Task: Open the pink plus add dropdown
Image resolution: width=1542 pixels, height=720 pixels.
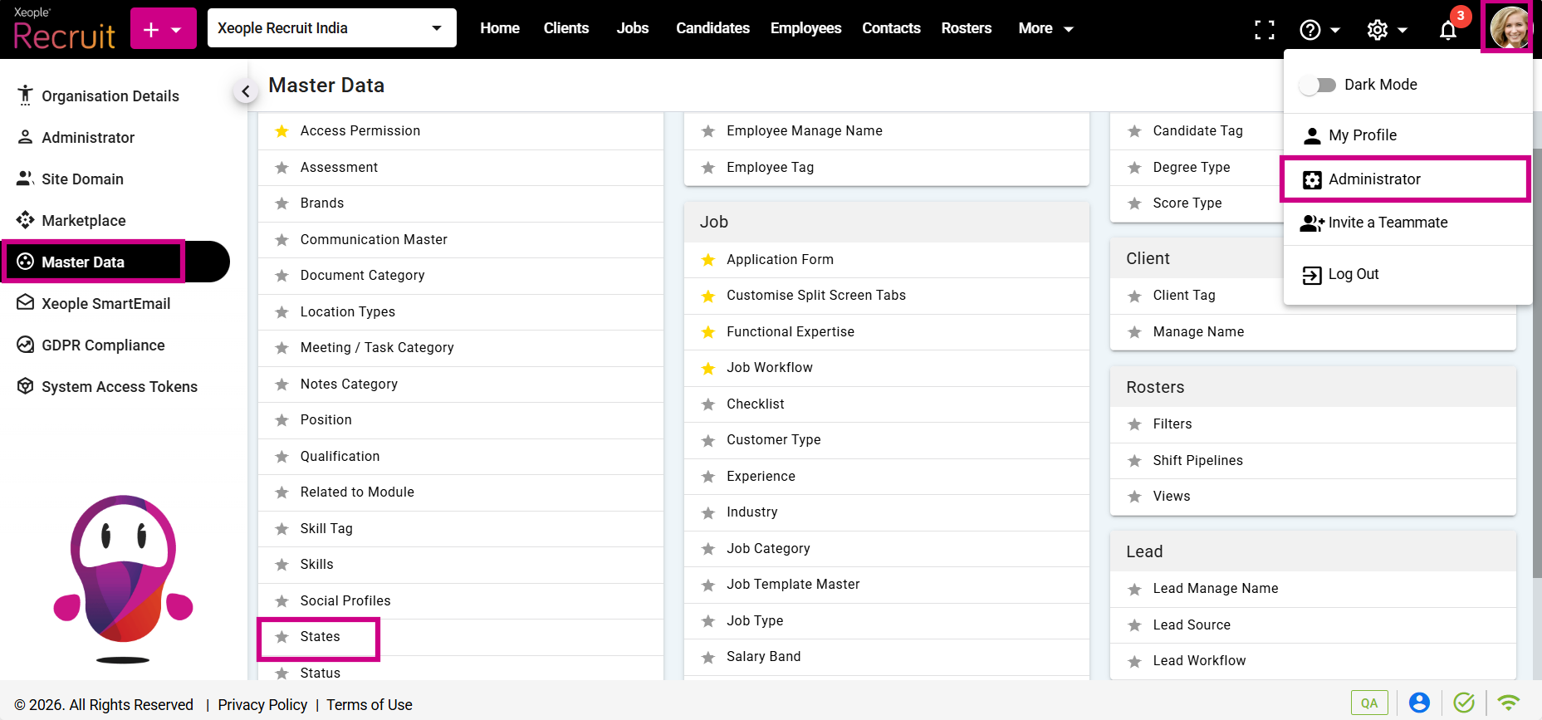Action: 163,29
